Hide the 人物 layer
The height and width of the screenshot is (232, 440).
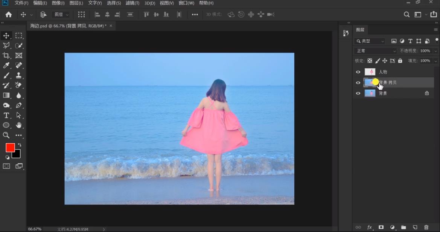pos(358,72)
